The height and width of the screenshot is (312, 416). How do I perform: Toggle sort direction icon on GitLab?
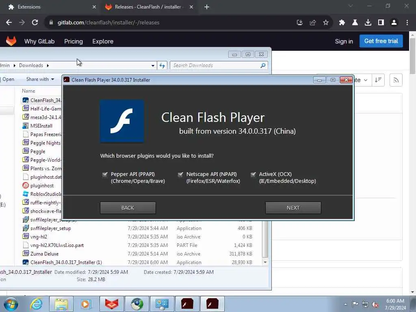[378, 80]
